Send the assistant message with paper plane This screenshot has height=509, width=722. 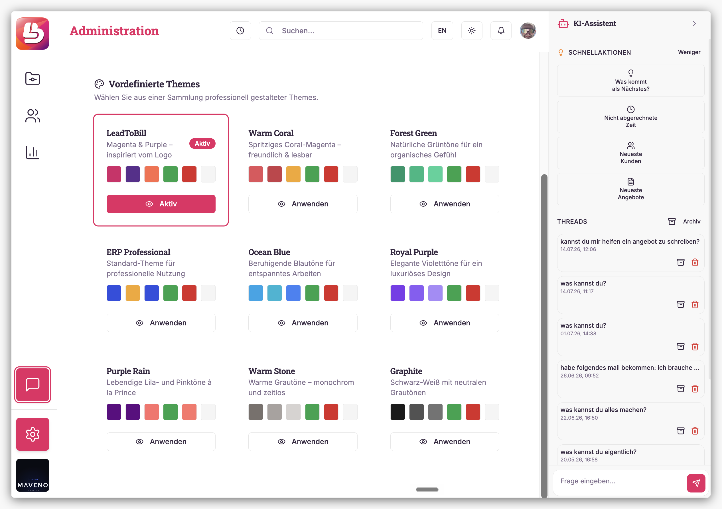[696, 483]
